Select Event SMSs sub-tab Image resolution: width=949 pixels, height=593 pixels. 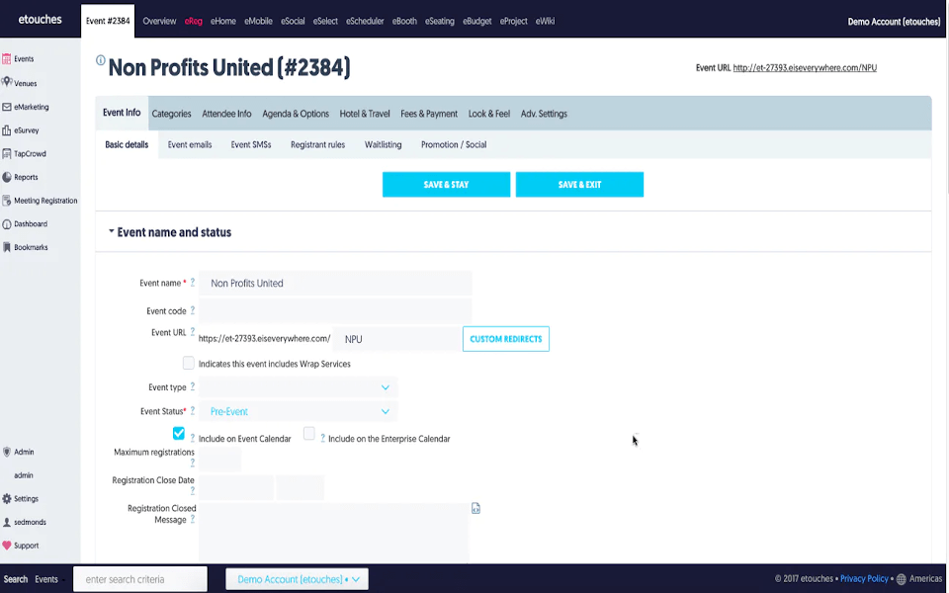click(x=250, y=144)
